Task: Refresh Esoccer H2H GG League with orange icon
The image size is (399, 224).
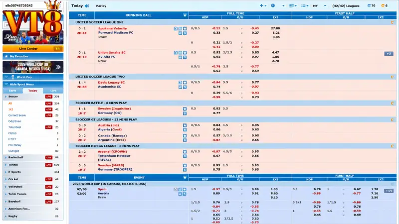Action: click(392, 146)
